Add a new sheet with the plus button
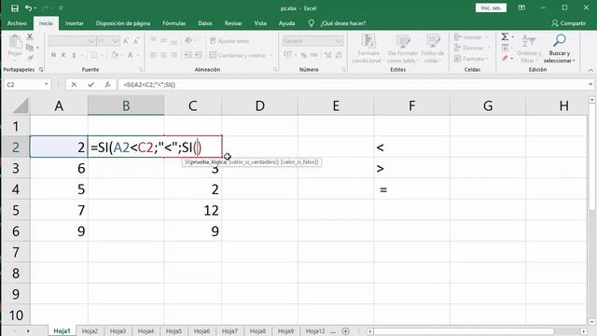The height and width of the screenshot is (336, 597). point(346,331)
